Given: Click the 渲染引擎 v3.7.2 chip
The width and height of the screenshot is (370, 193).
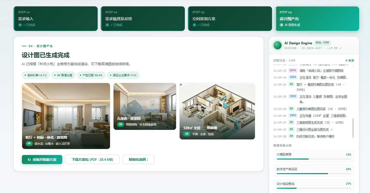Looking at the screenshot, I should [36, 75].
